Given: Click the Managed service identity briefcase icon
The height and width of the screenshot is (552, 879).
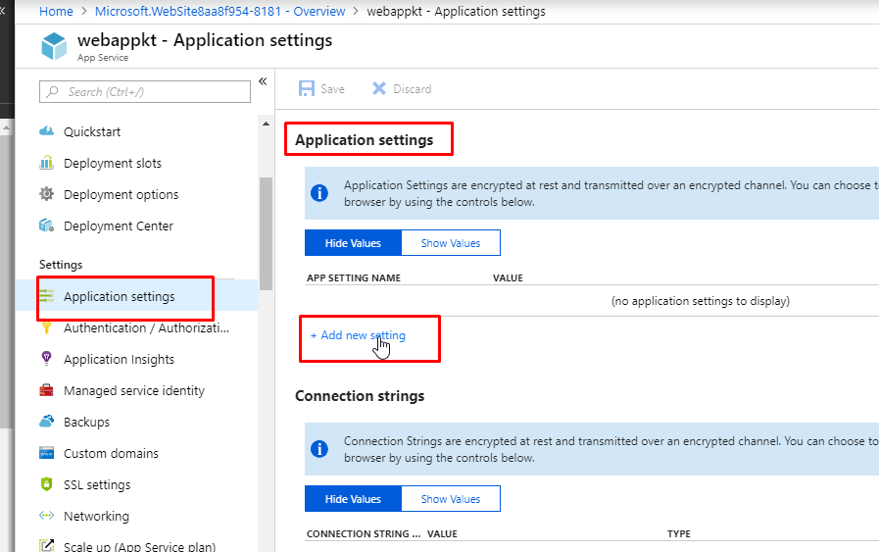Looking at the screenshot, I should pos(46,390).
